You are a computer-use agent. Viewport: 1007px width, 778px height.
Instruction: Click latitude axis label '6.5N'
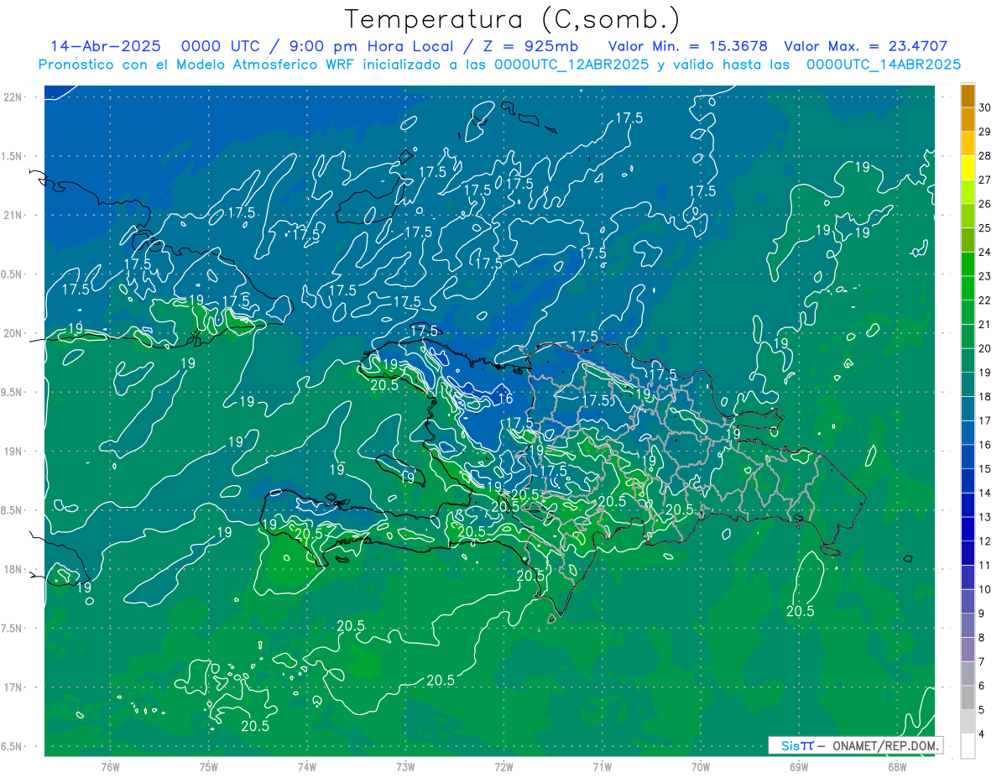tap(13, 746)
